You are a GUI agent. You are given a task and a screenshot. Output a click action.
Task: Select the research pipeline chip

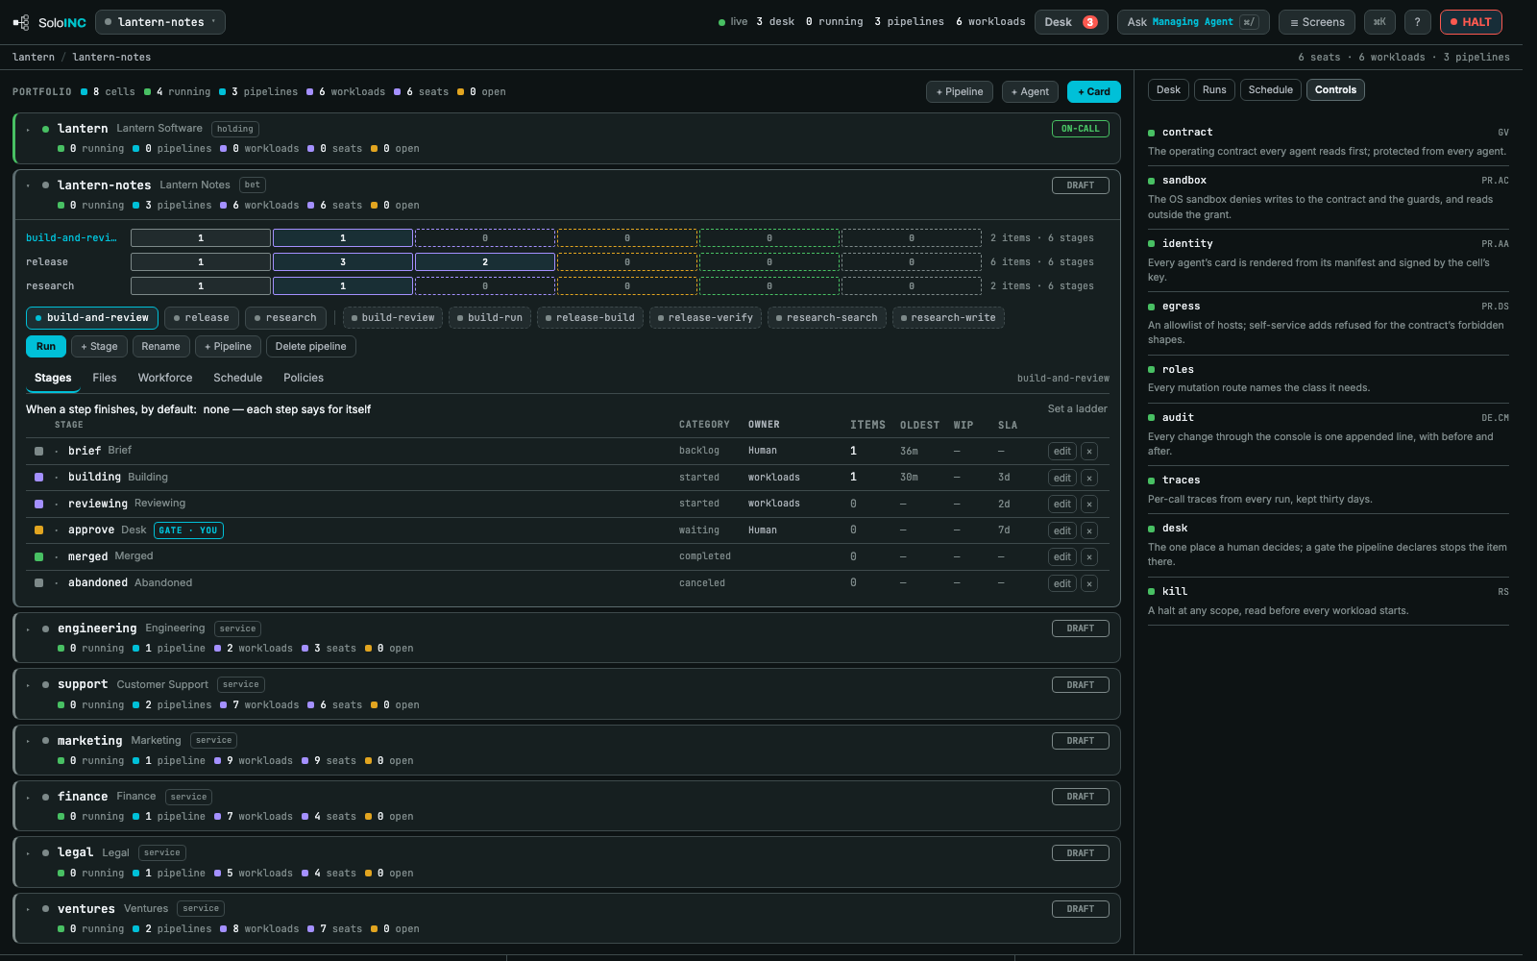[x=285, y=318]
